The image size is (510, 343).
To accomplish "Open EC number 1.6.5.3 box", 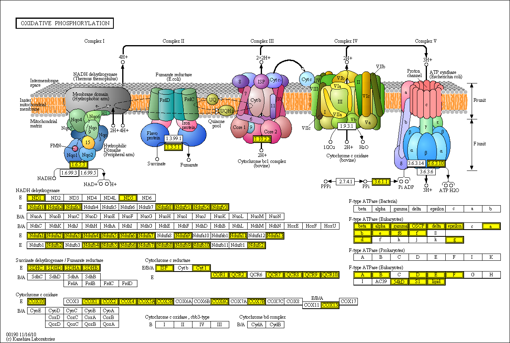I will pyautogui.click(x=78, y=164).
